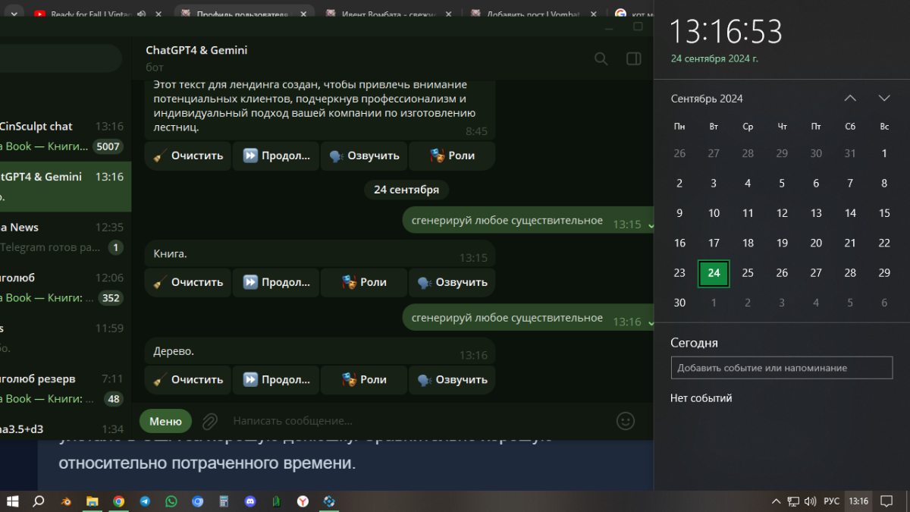This screenshot has width=910, height=512.
Task: Open search in the ChatGPT4 & Gemini chat
Action: 601,58
